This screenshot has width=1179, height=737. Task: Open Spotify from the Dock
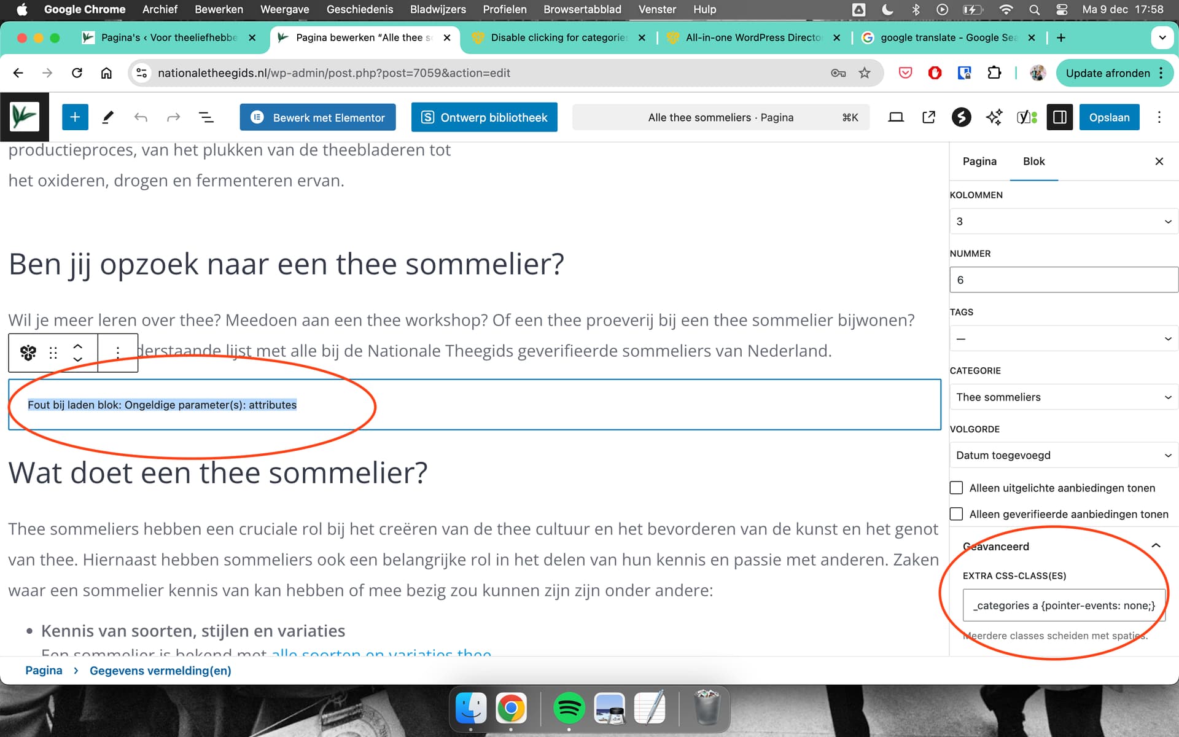[x=569, y=708]
